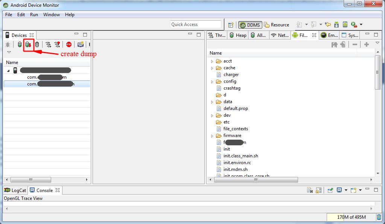Toggle Scroll Lock in Console toolbar
This screenshot has height=224, width=385.
(x=318, y=190)
